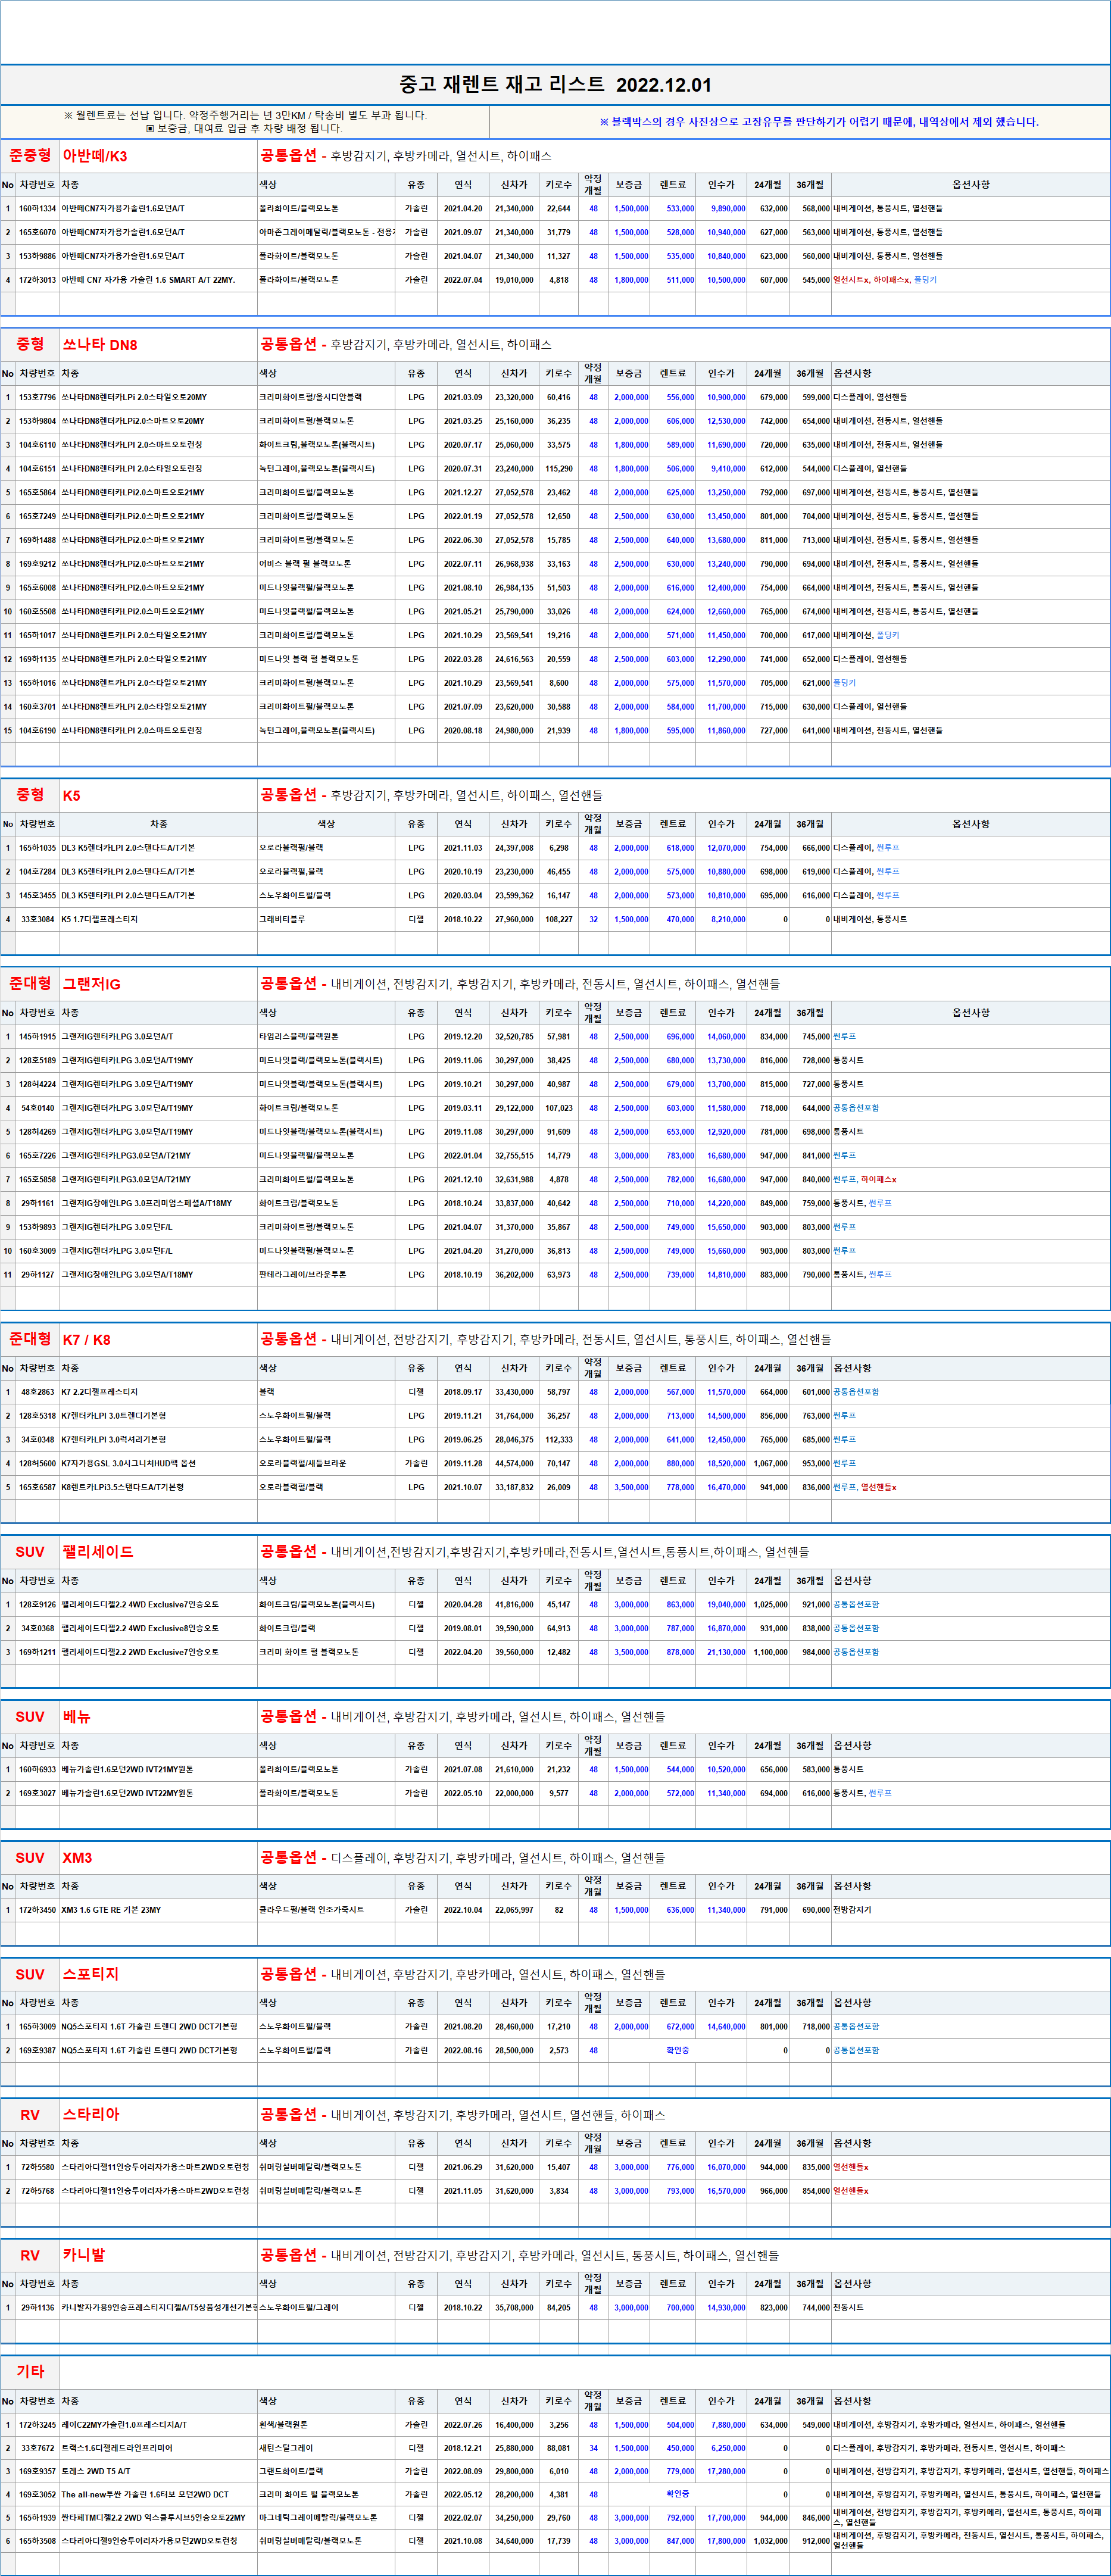Select plate number 172하3245
The width and height of the screenshot is (1111, 2576).
click(37, 2425)
